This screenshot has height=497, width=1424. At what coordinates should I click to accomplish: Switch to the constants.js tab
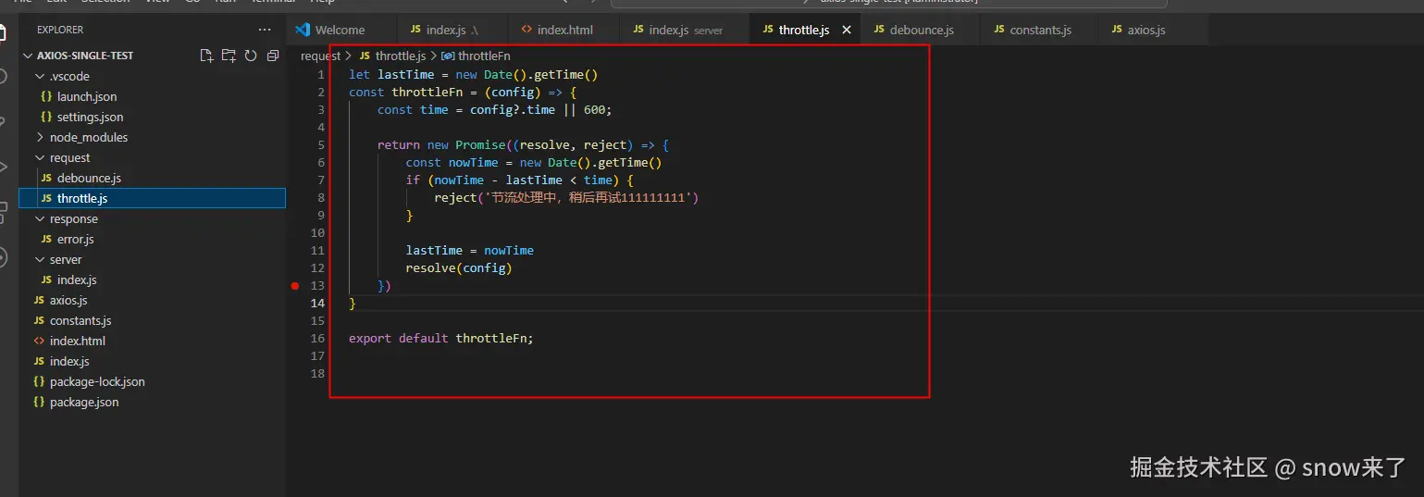1039,30
